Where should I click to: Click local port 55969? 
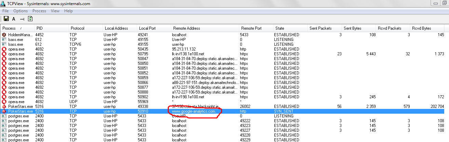click(143, 102)
